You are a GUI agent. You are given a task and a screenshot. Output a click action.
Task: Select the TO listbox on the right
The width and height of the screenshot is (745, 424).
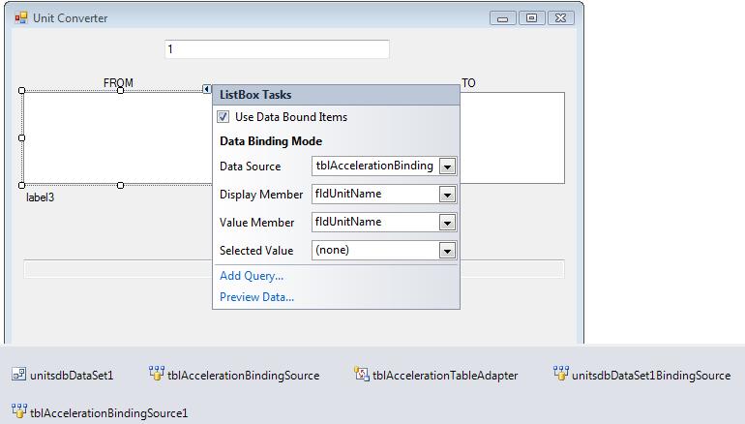[x=512, y=137]
